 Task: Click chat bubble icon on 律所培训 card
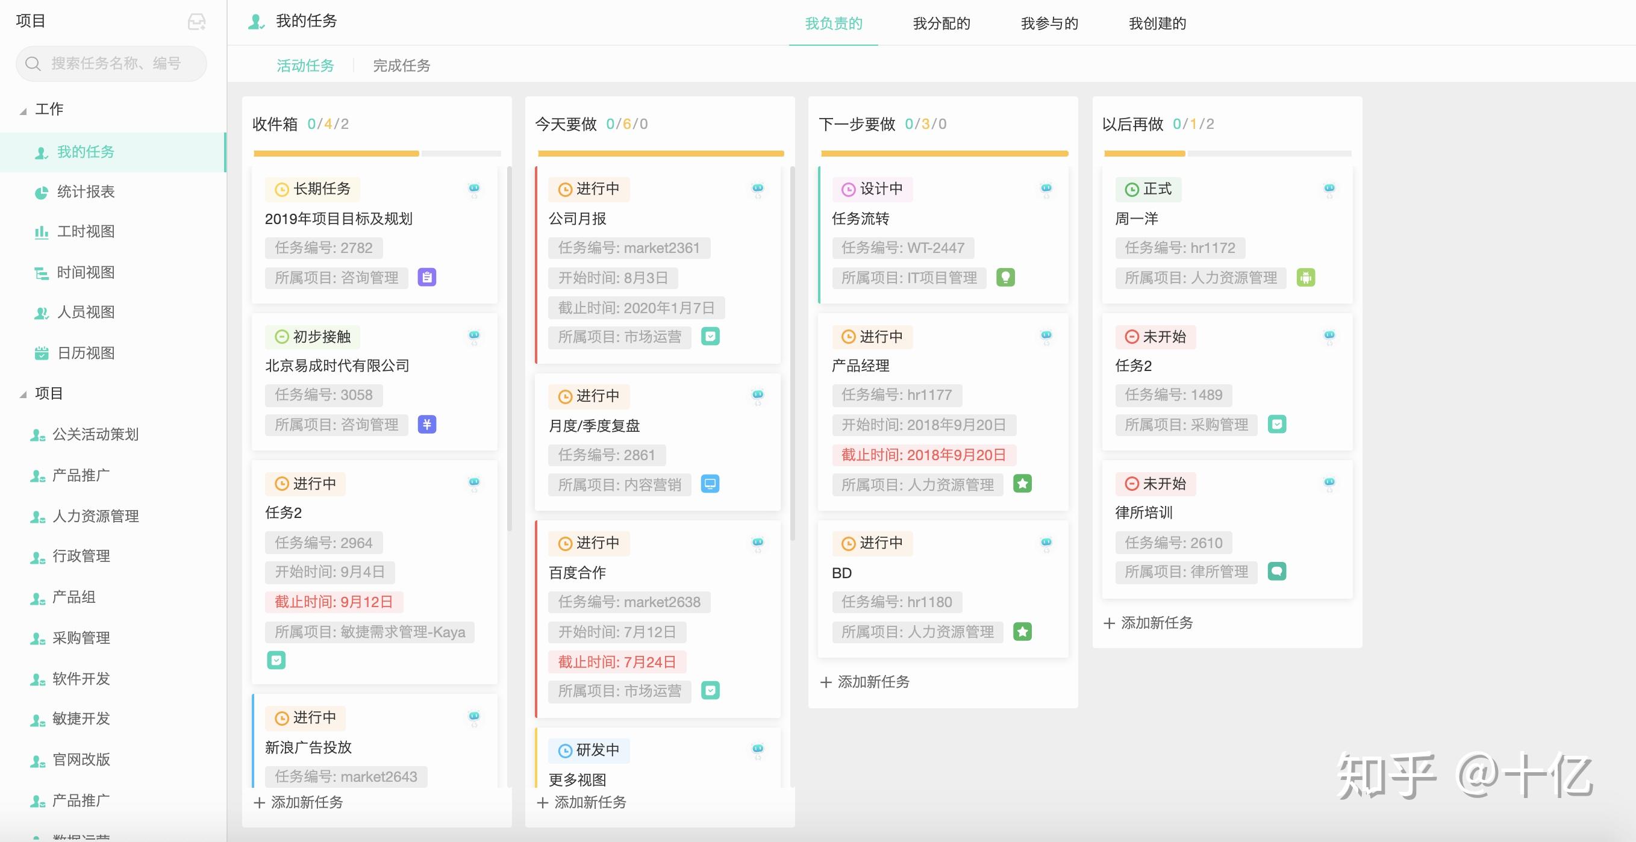tap(1276, 572)
